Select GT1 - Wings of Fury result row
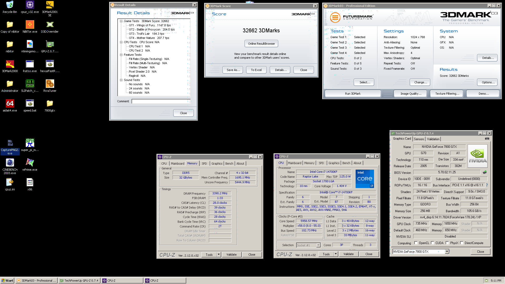The width and height of the screenshot is (505, 284). (150, 25)
